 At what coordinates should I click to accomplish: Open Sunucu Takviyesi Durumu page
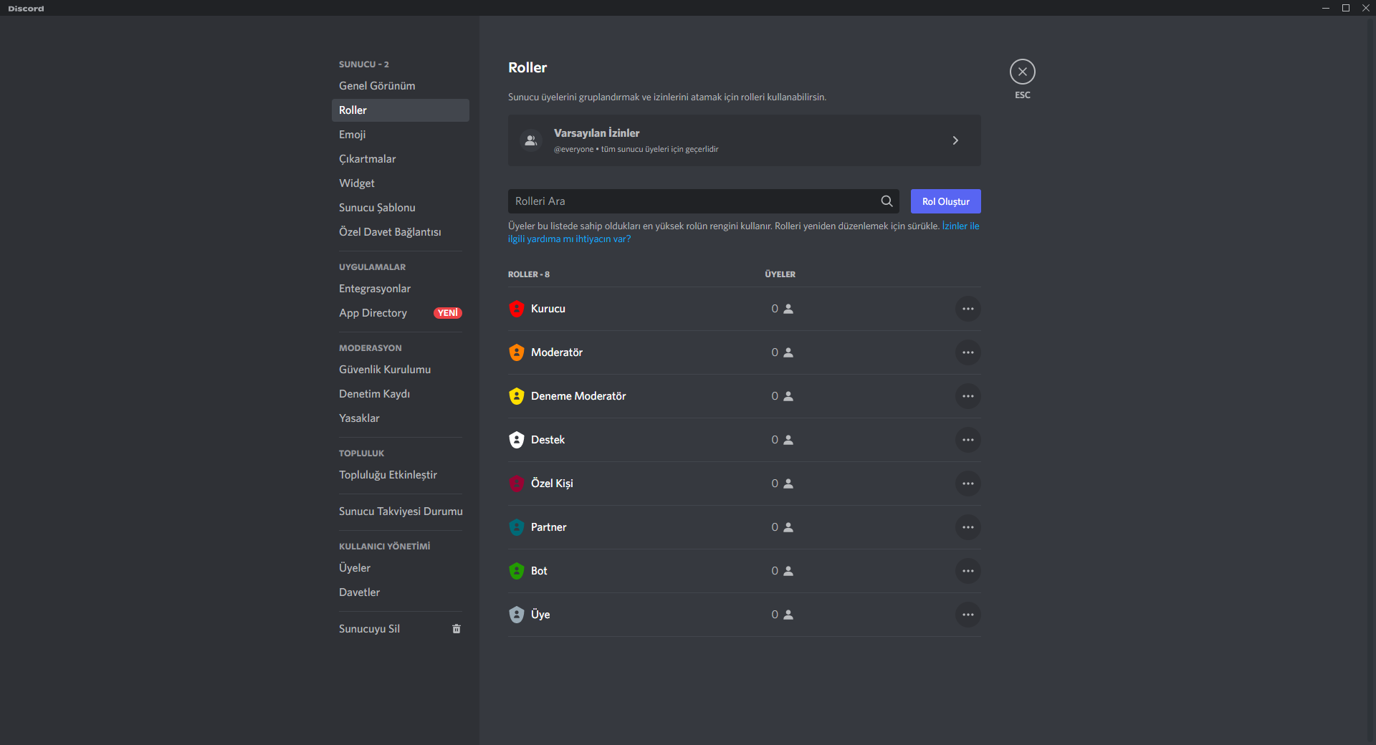pos(400,511)
